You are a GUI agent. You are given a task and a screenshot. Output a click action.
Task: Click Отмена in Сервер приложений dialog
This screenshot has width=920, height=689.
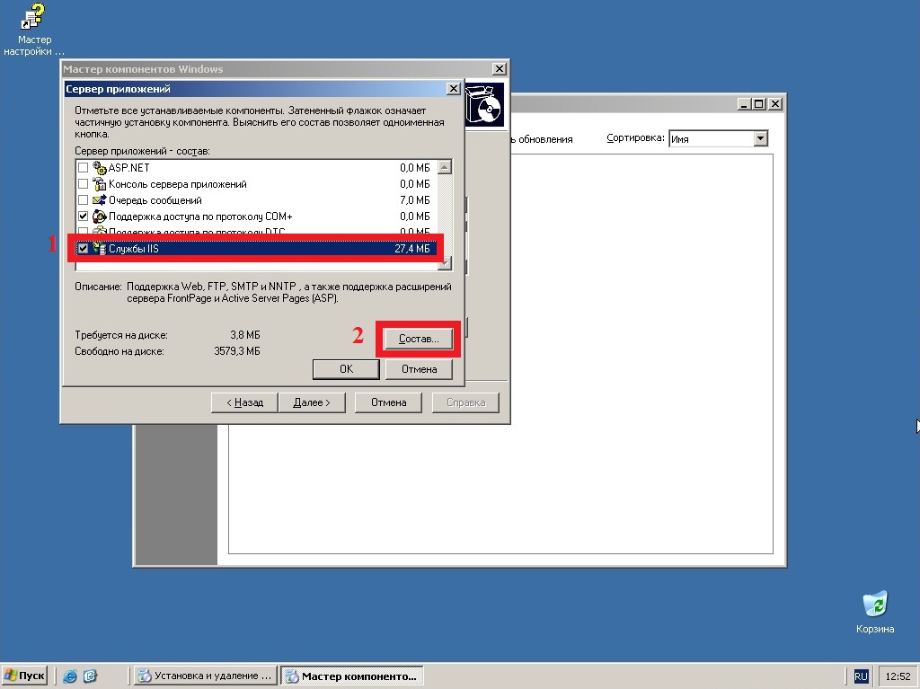[x=419, y=369]
